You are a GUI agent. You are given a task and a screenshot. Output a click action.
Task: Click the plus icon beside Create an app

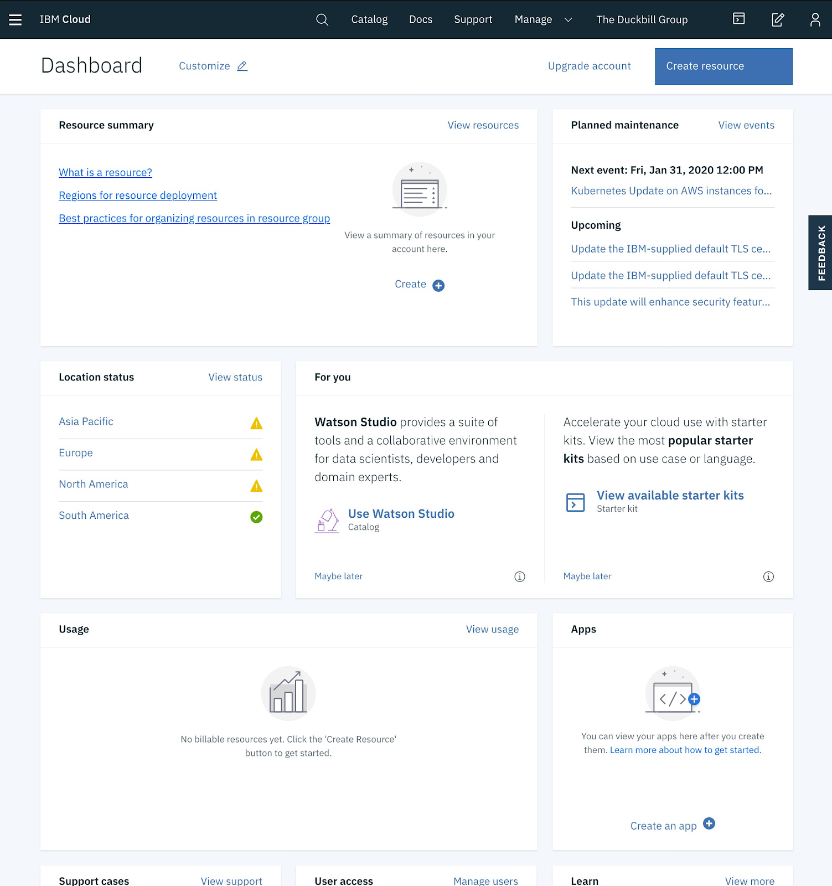click(709, 823)
